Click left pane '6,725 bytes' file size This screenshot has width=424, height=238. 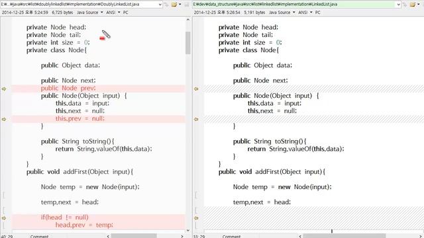pyautogui.click(x=62, y=13)
